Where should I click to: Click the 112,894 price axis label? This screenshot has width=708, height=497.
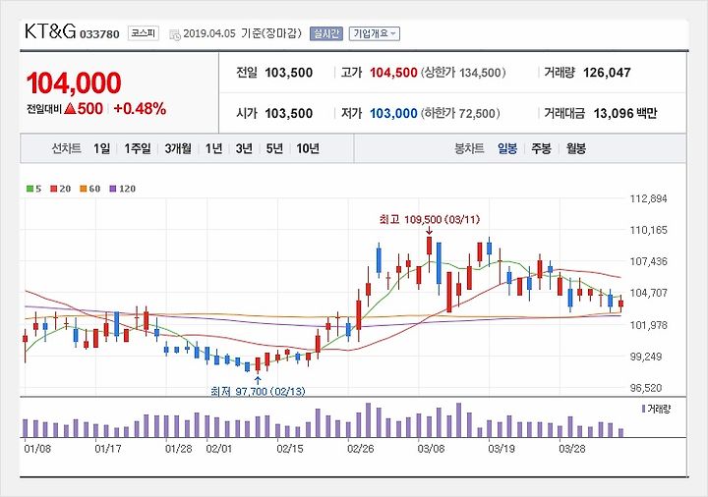tap(648, 198)
